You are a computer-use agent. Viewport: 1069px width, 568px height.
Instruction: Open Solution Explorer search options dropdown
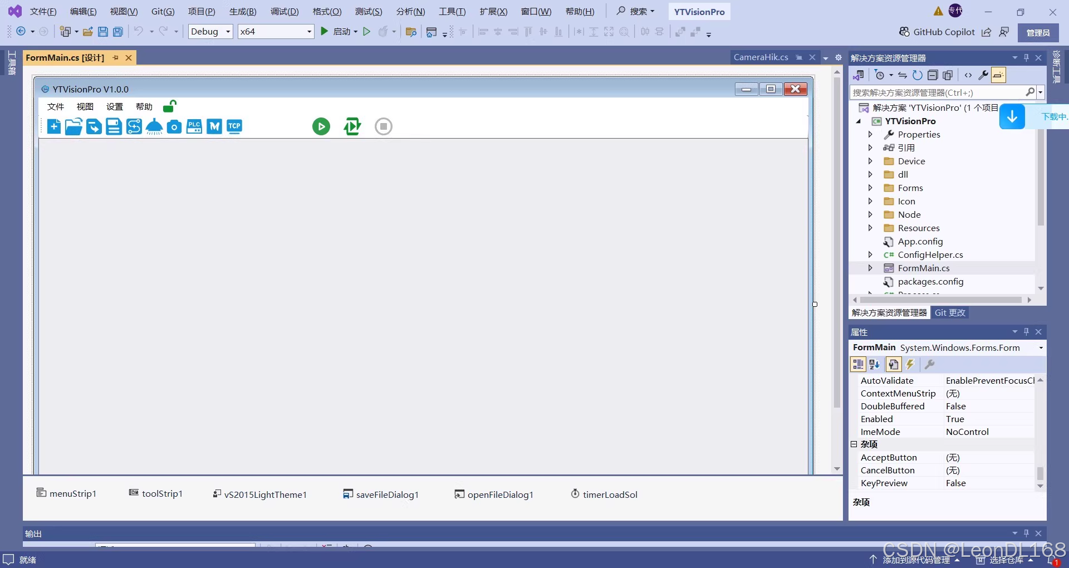(1041, 92)
